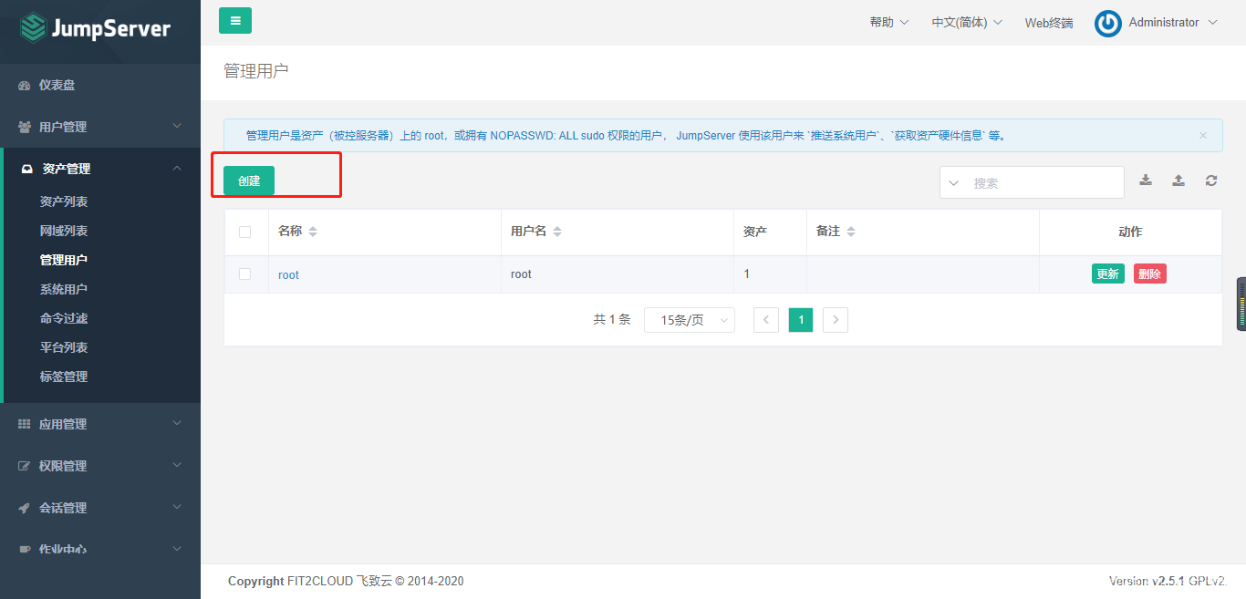The width and height of the screenshot is (1246, 599).
Task: Click the refresh table icon
Action: pos(1211,181)
